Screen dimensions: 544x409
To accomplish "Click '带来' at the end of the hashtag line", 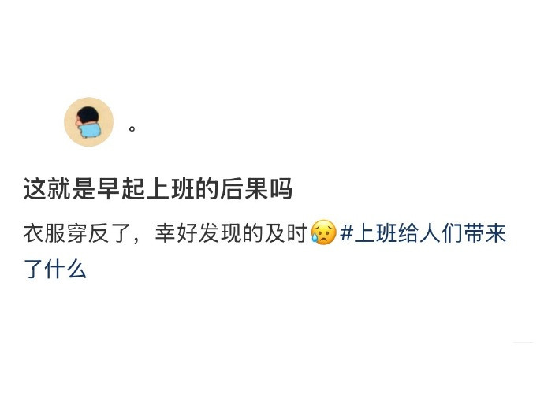I will point(485,232).
